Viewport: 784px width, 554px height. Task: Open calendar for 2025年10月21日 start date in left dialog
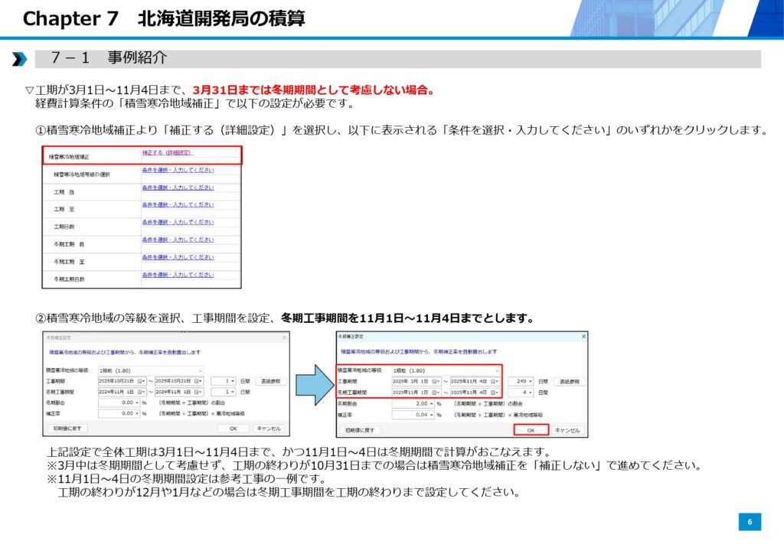point(141,381)
